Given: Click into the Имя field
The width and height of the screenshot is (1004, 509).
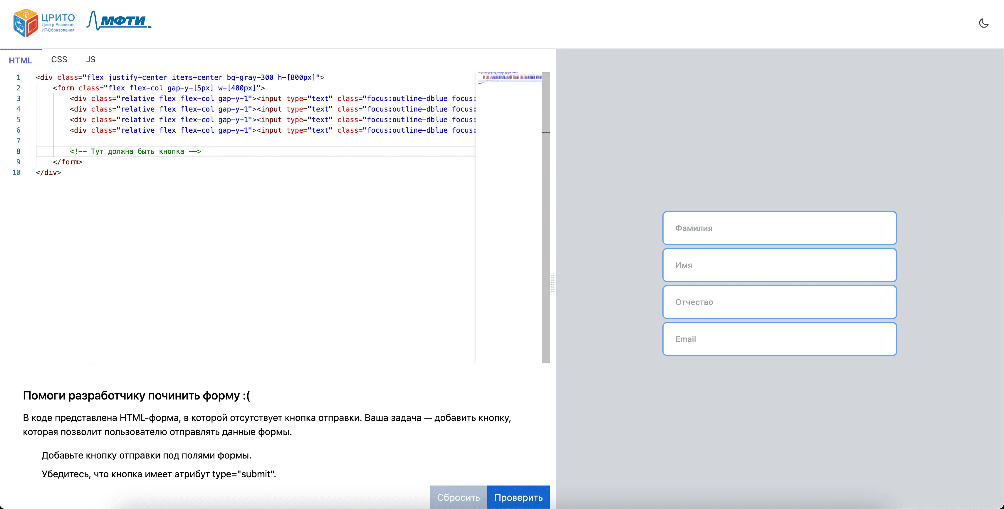Looking at the screenshot, I should (780, 265).
